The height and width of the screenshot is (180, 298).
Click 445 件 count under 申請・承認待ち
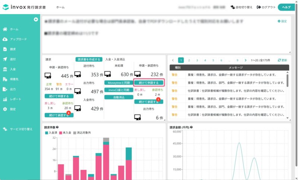[67, 76]
